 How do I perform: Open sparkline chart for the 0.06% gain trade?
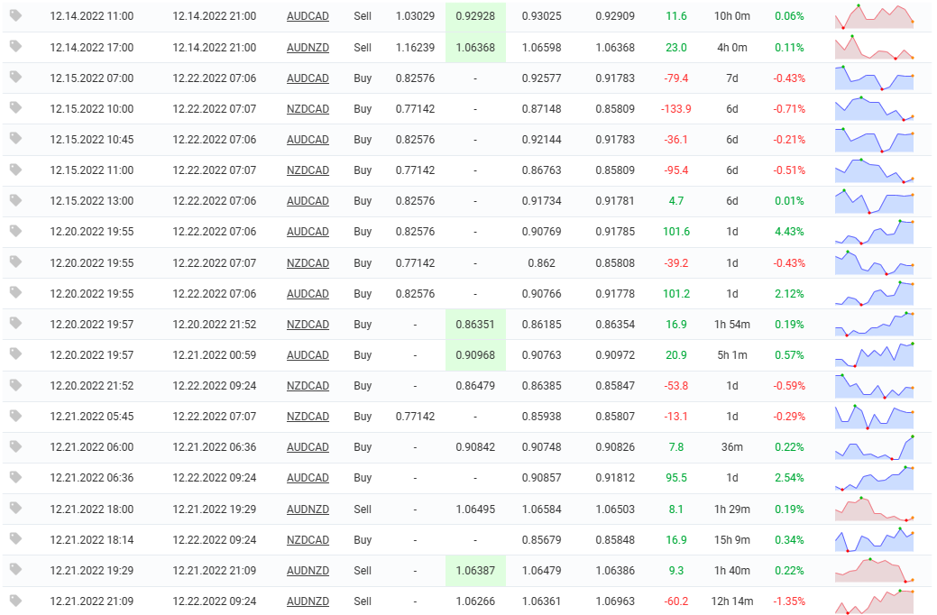(x=874, y=17)
